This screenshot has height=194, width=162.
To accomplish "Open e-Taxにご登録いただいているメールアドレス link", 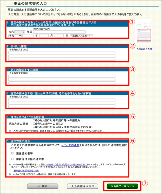I will 67,165.
